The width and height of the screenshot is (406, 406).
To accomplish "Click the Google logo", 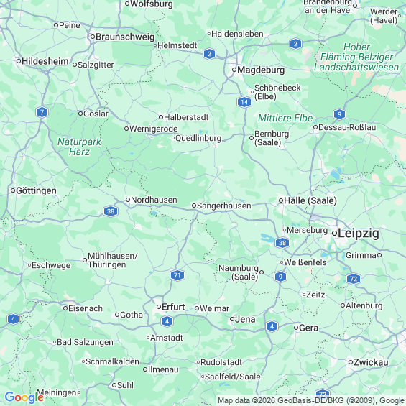I will pyautogui.click(x=24, y=397).
